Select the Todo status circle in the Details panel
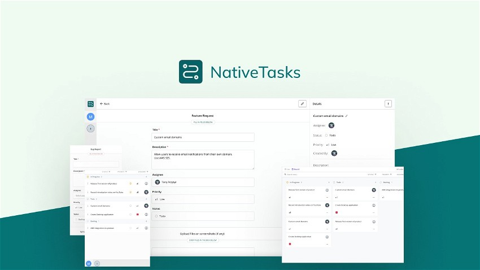480x270 pixels. 326,135
